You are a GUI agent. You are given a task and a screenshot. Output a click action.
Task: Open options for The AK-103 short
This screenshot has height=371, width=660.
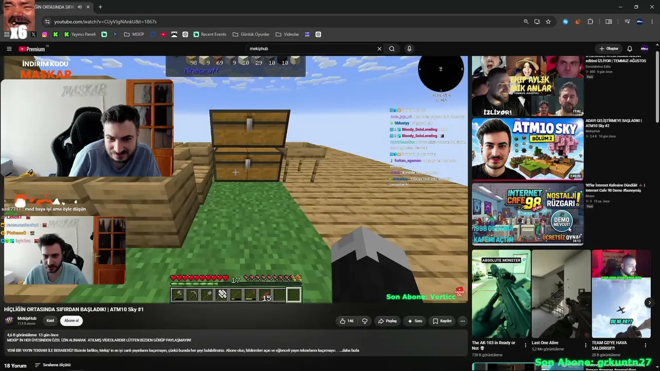525,345
